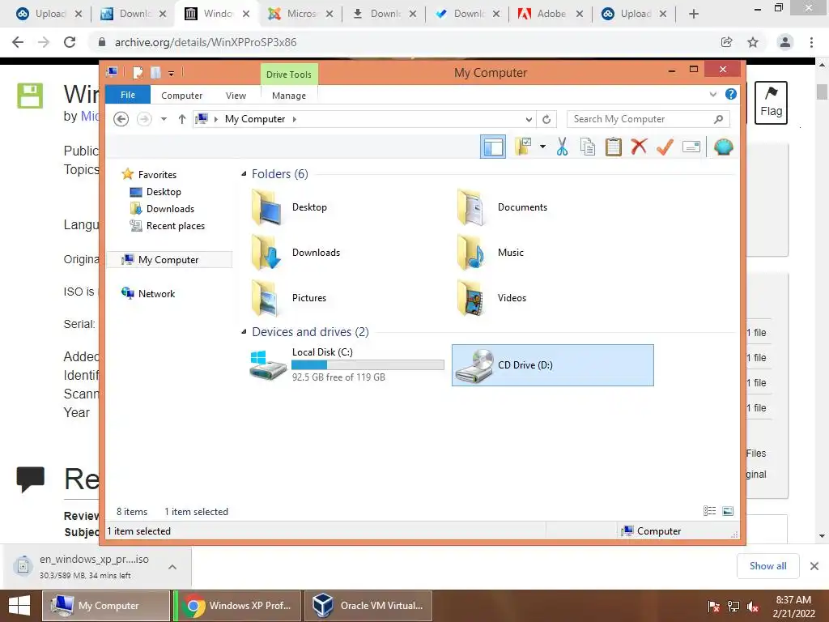Select Network in navigation pane
The height and width of the screenshot is (622, 829).
[x=156, y=293]
